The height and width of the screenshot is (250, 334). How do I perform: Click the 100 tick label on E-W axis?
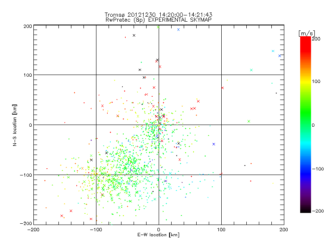tap(221, 230)
